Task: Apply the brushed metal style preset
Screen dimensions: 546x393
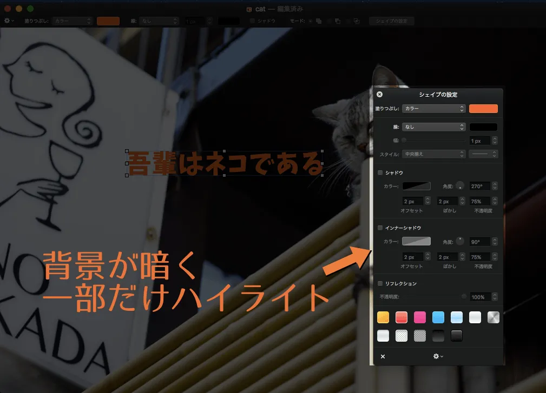Action: 494,317
